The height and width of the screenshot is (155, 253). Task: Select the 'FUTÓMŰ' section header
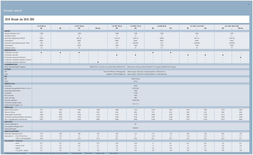(x=8, y=69)
